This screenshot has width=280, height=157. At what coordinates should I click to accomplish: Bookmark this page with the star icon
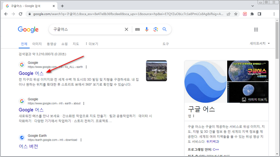click(236, 14)
